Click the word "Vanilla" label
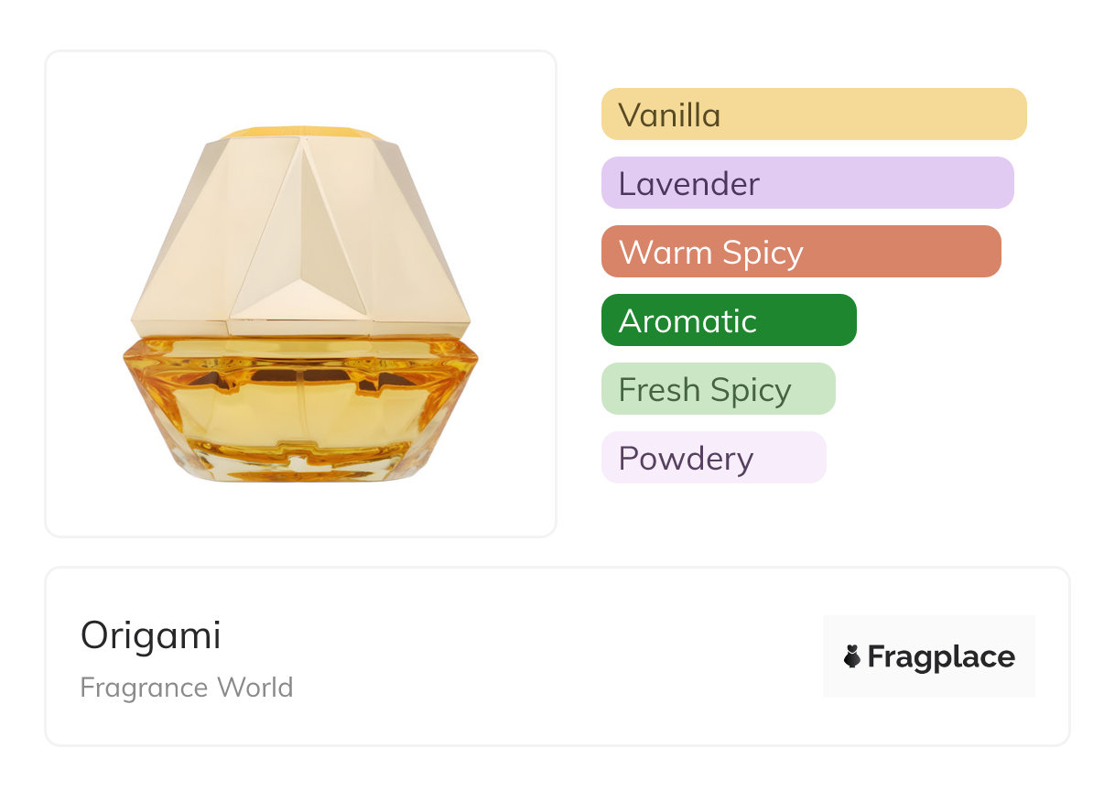The image size is (1115, 791). click(x=669, y=115)
